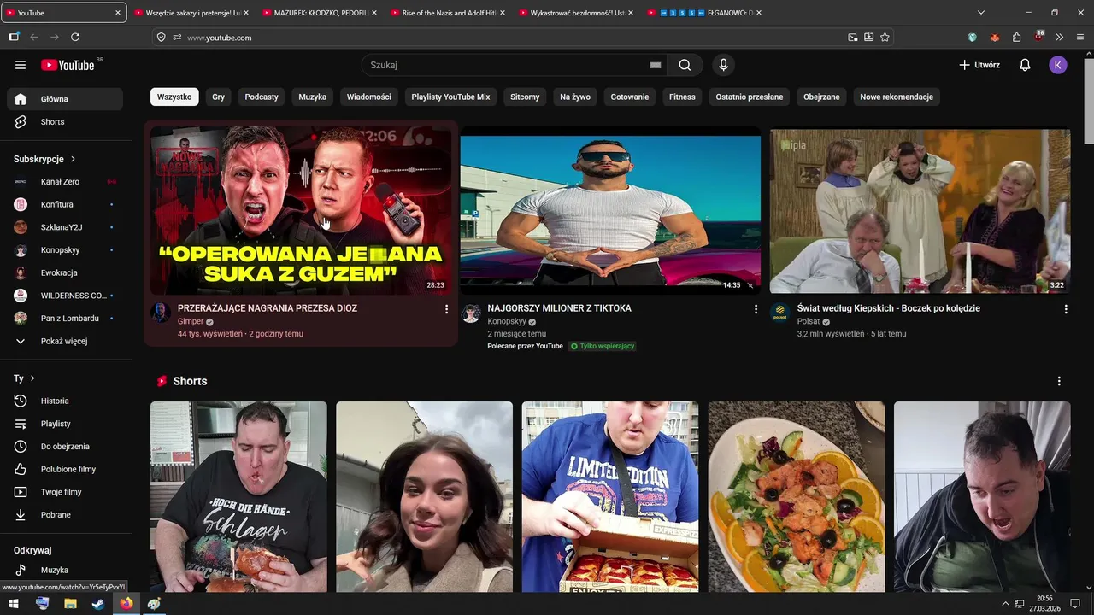1094x615 pixels.
Task: Select the Gotowanie filter chip
Action: point(630,97)
